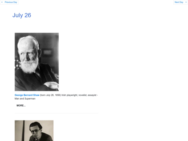Viewport: 188px width, 141px height.
Task: Click Shaw's white beard in the photo
Action: pyautogui.click(x=29, y=66)
